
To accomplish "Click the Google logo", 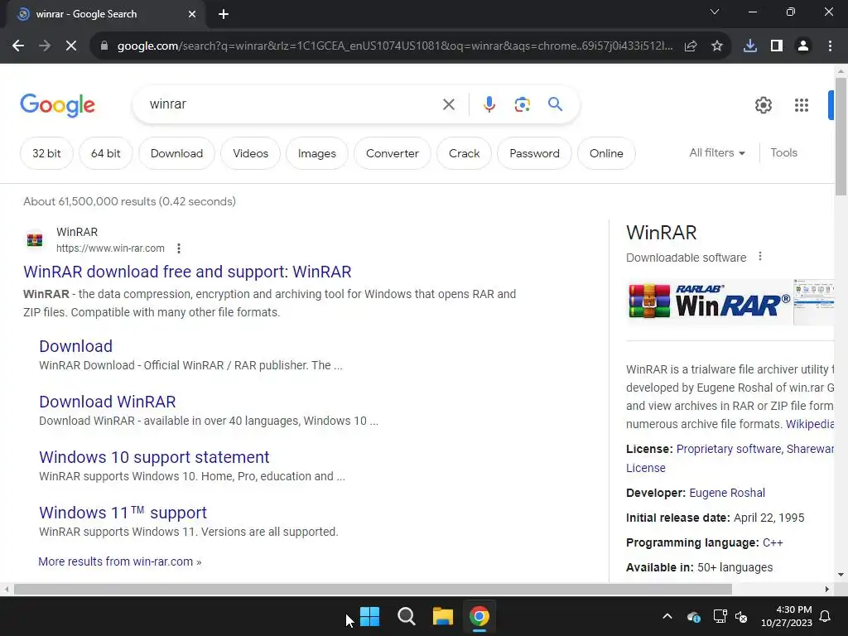I will click(57, 105).
